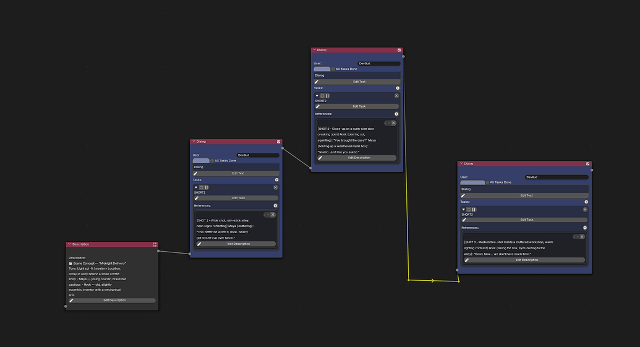
Task: Collapse the SHORT1 task with its triangle
Action: pos(196,187)
